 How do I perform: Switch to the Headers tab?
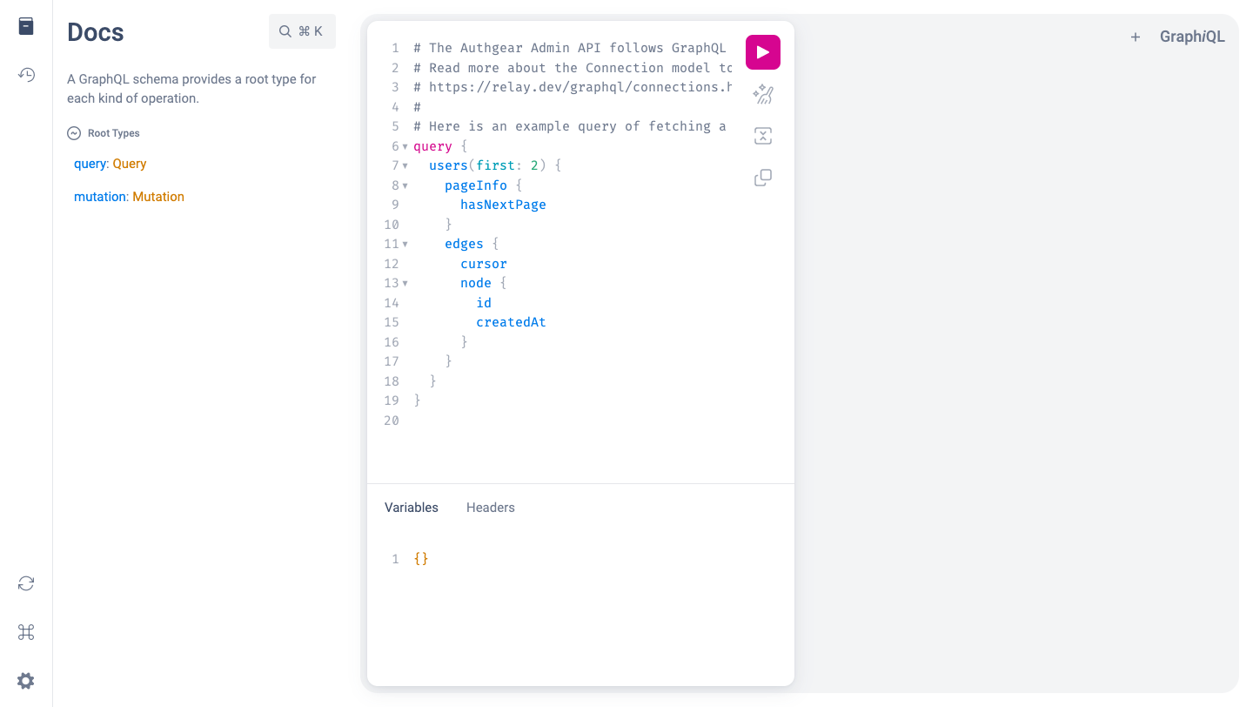click(x=490, y=508)
